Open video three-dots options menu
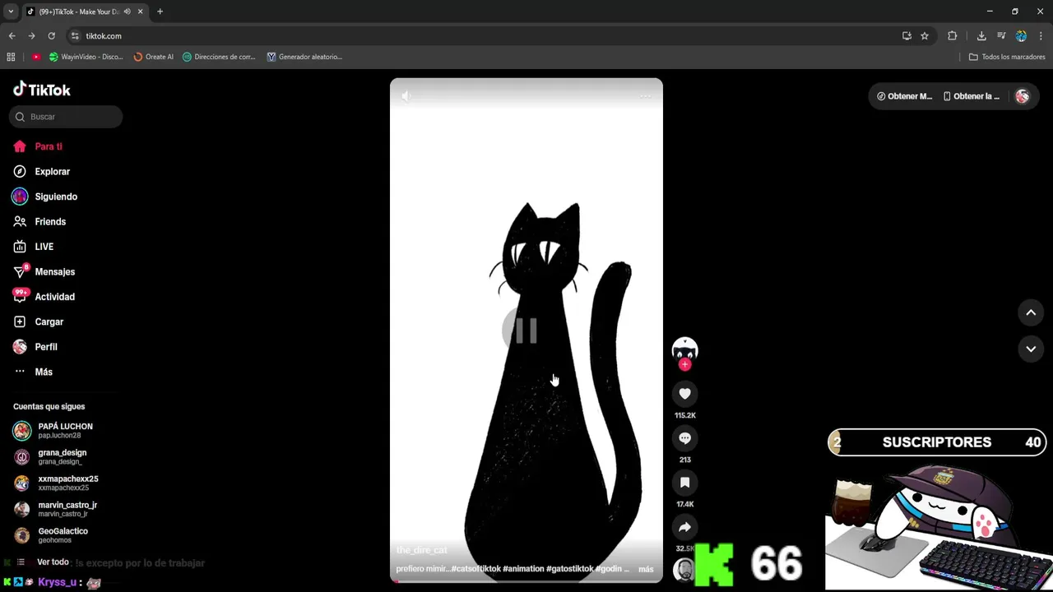1053x592 pixels. click(646, 96)
